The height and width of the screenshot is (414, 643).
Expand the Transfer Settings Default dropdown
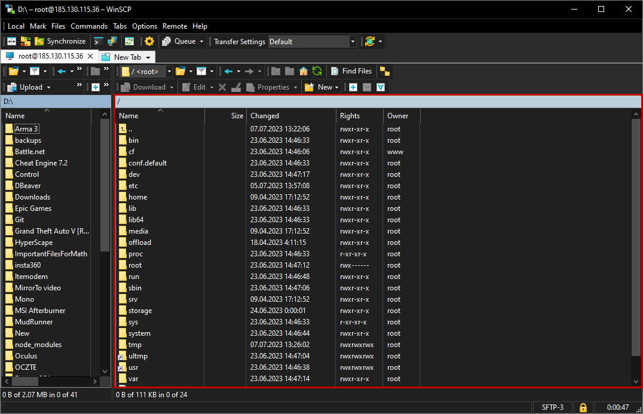tap(353, 42)
